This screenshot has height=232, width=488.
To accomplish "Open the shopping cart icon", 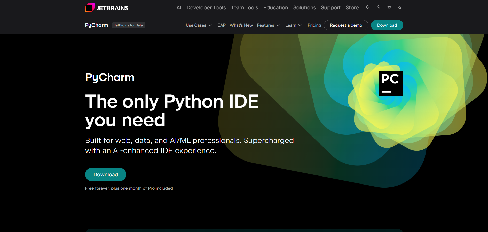I will coord(389,7).
